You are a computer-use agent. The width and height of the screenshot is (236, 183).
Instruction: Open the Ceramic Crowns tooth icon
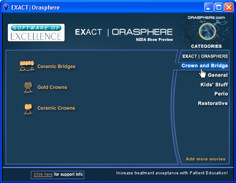point(28,109)
